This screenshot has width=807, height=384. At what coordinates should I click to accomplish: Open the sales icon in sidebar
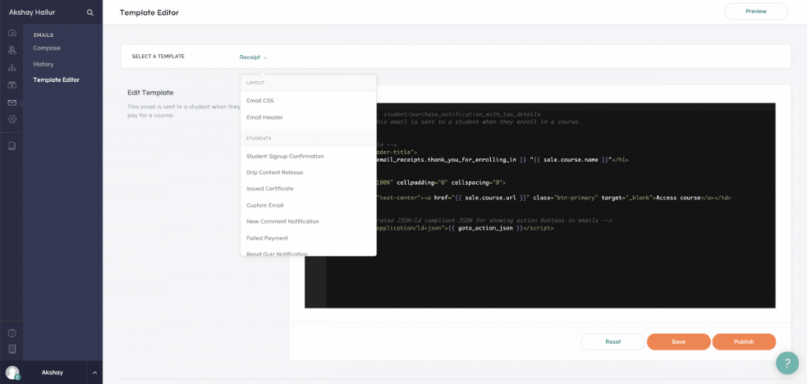12,85
